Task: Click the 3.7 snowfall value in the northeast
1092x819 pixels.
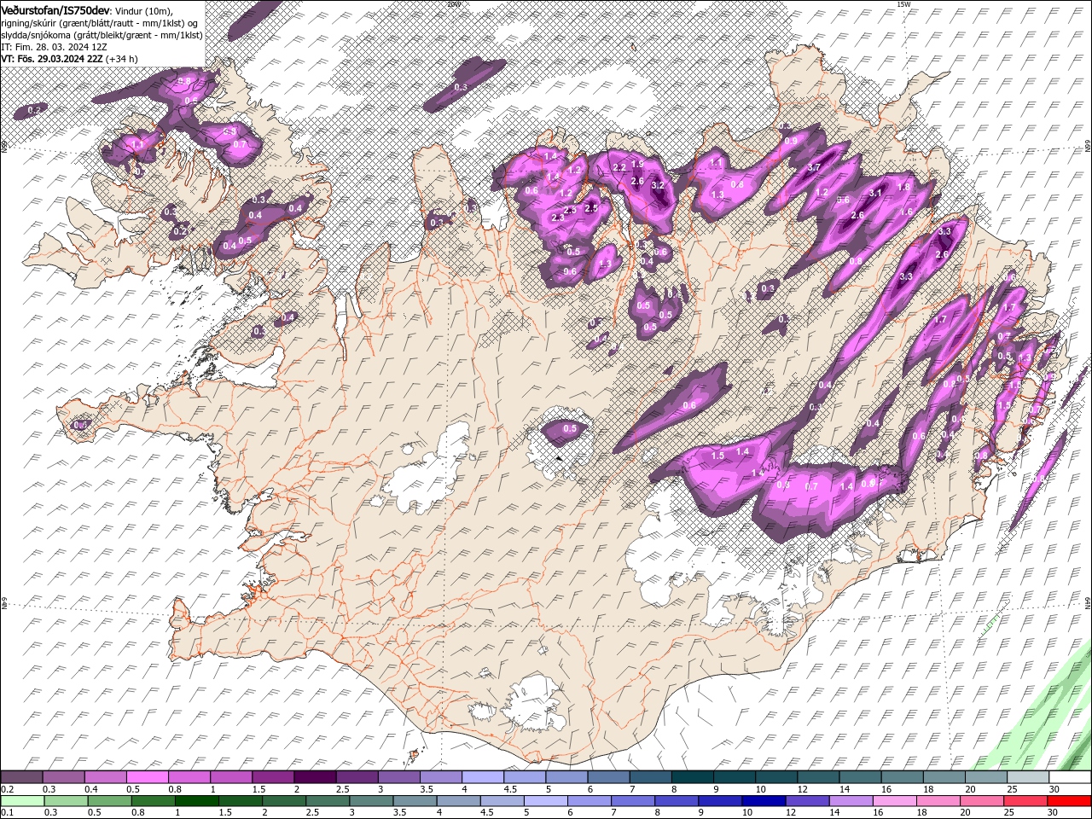Action: click(813, 168)
